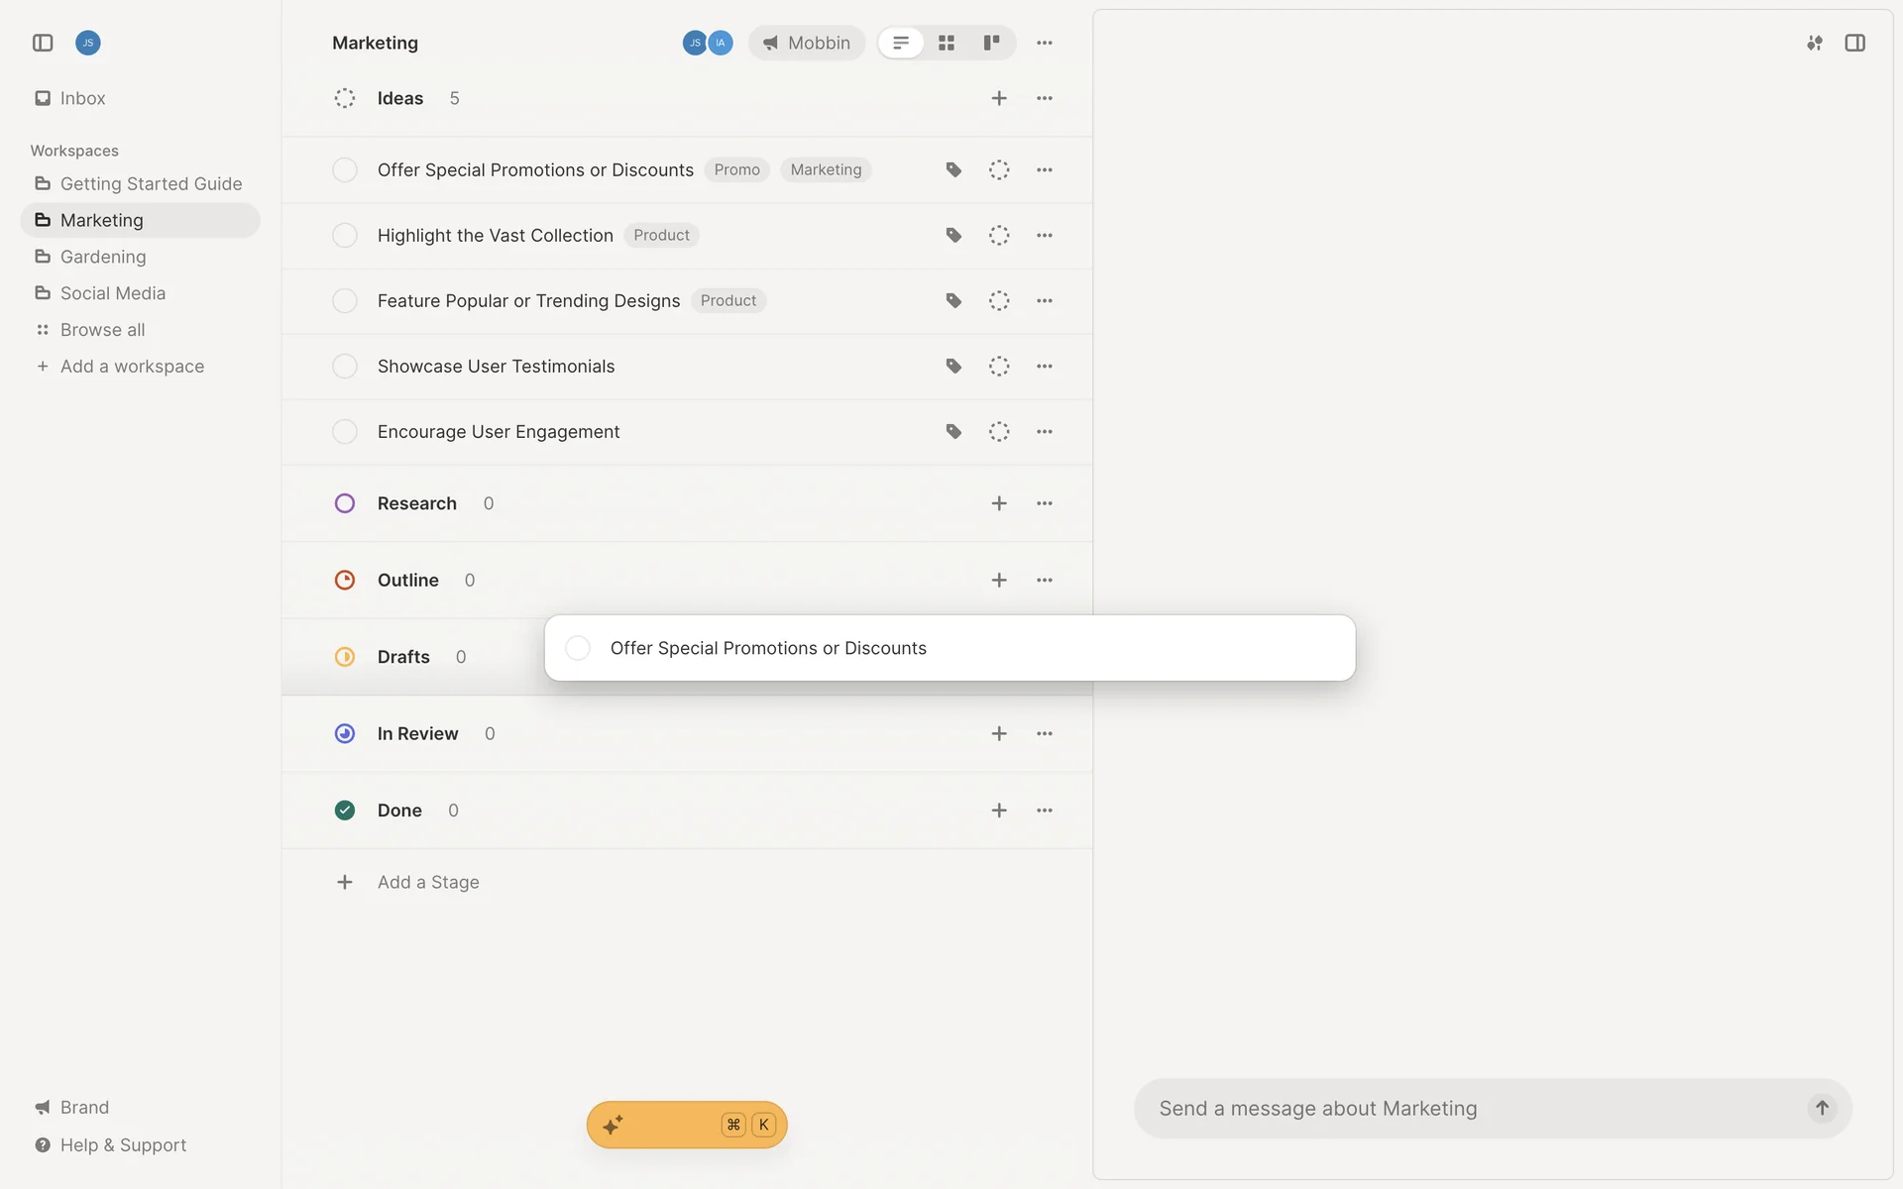1903x1189 pixels.
Task: Click the AI sparkle icon in right panel
Action: click(1814, 43)
